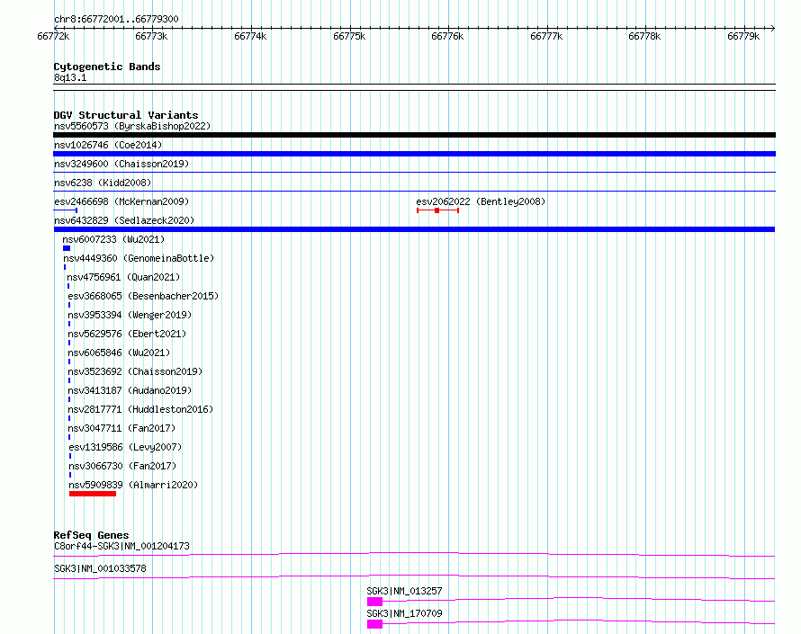Click nsv4449360 (GenomeinaBottle) label
Screen dimensions: 801x634
(x=139, y=258)
